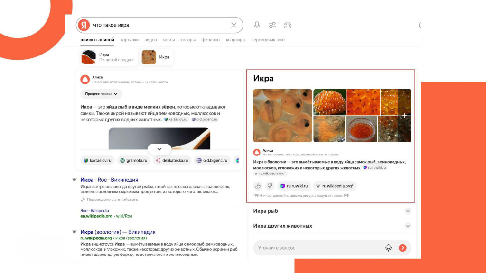Expand Alice's answer with the chevron button
This screenshot has width=486, height=273.
pos(159,149)
